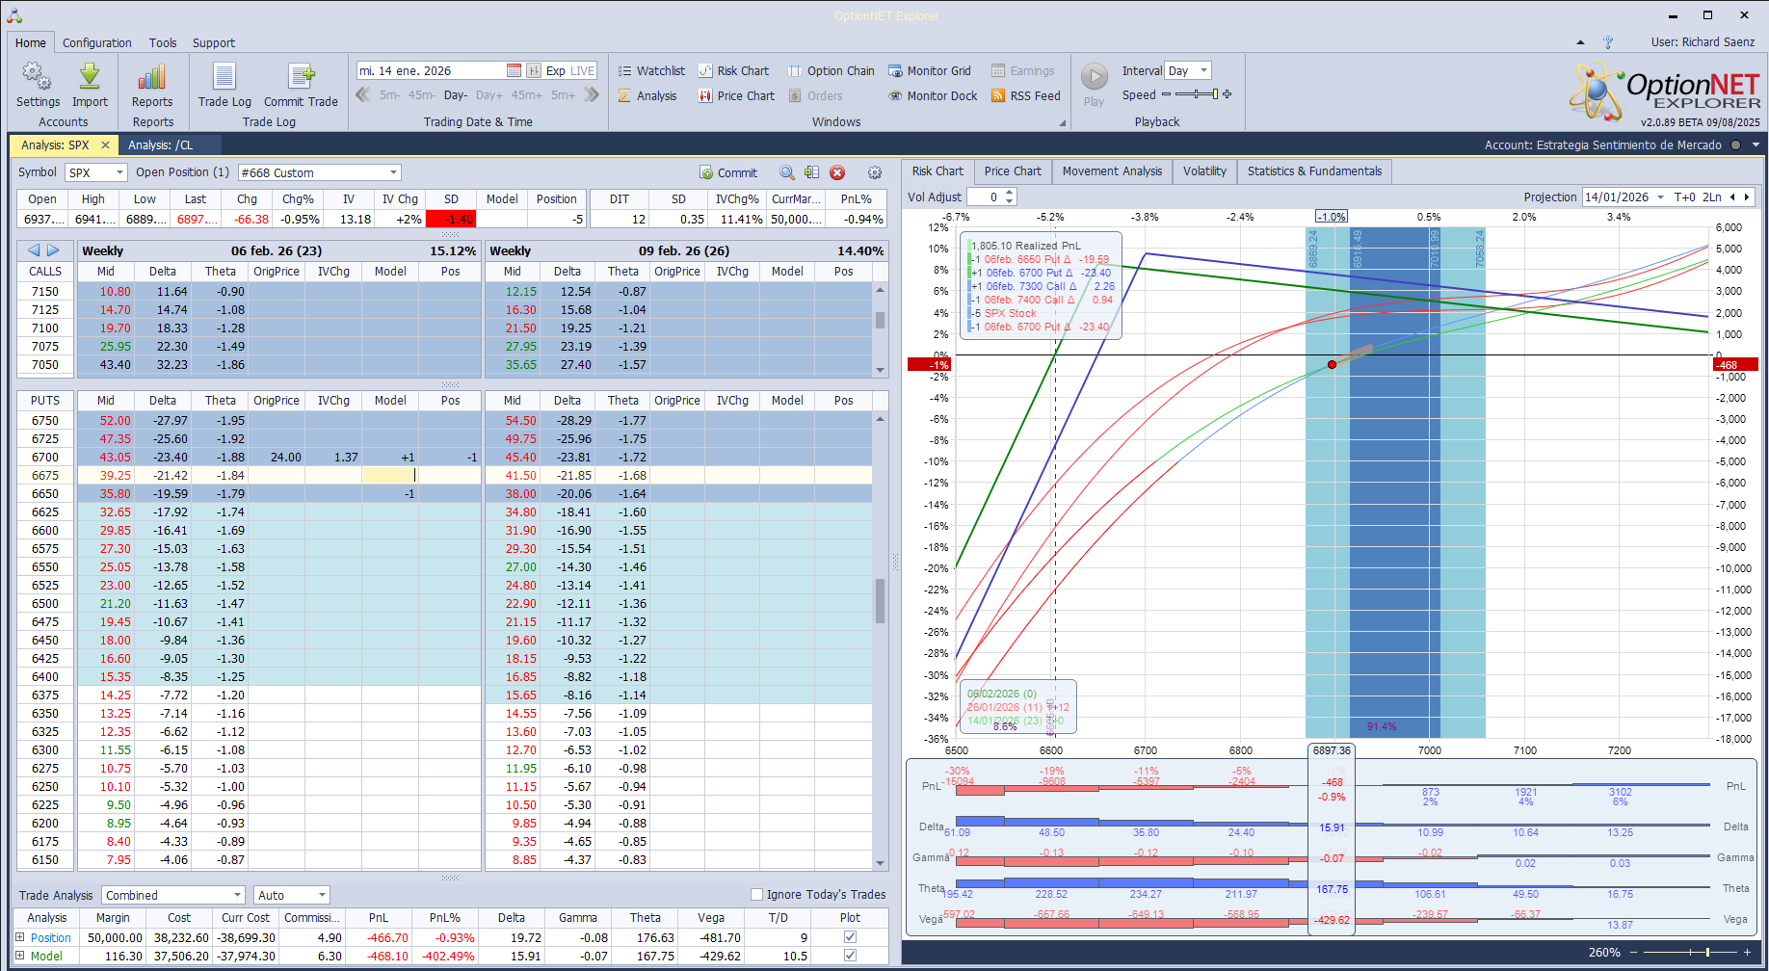Toggle Plot checkbox for Model row
This screenshot has height=971, width=1769.
[x=850, y=955]
